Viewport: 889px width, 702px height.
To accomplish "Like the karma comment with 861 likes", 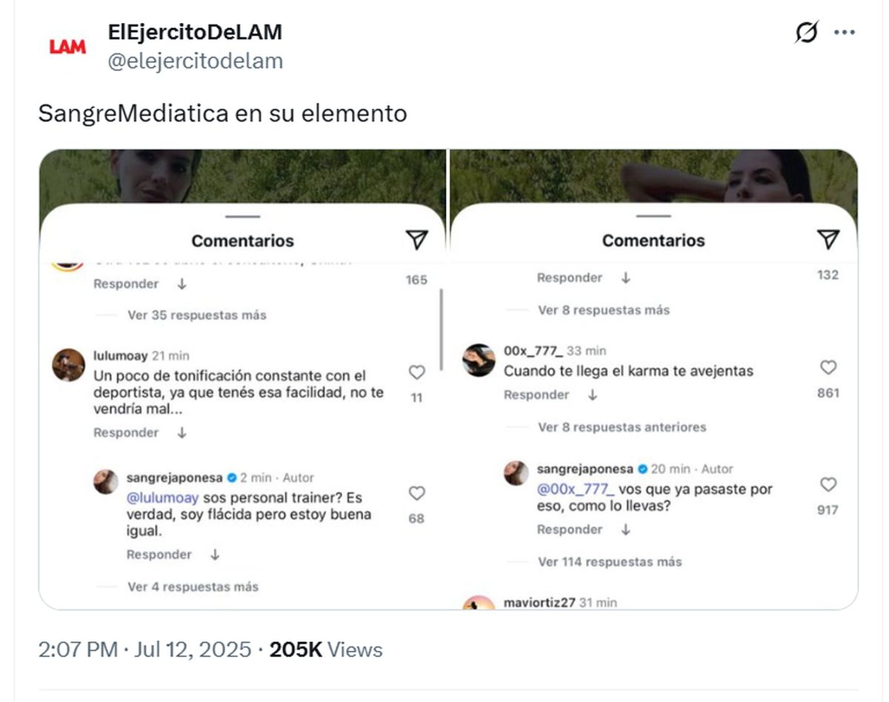I will coord(828,367).
